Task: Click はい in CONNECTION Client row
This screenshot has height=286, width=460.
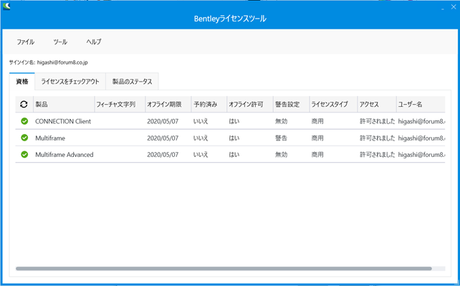Action: [234, 121]
